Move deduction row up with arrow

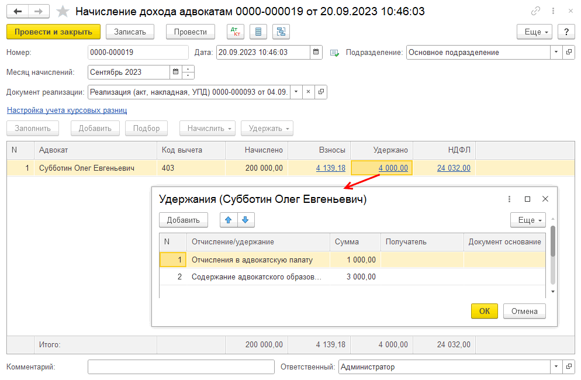[229, 220]
